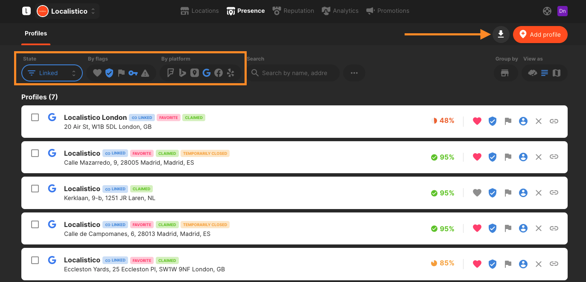Filter profiles by the key flag
Viewport: 586px width, 282px height.
(133, 73)
